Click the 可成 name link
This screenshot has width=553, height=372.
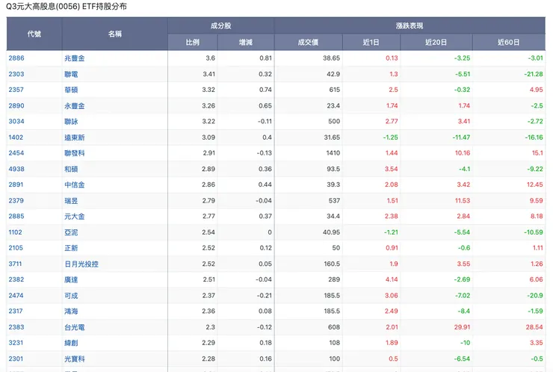71,296
